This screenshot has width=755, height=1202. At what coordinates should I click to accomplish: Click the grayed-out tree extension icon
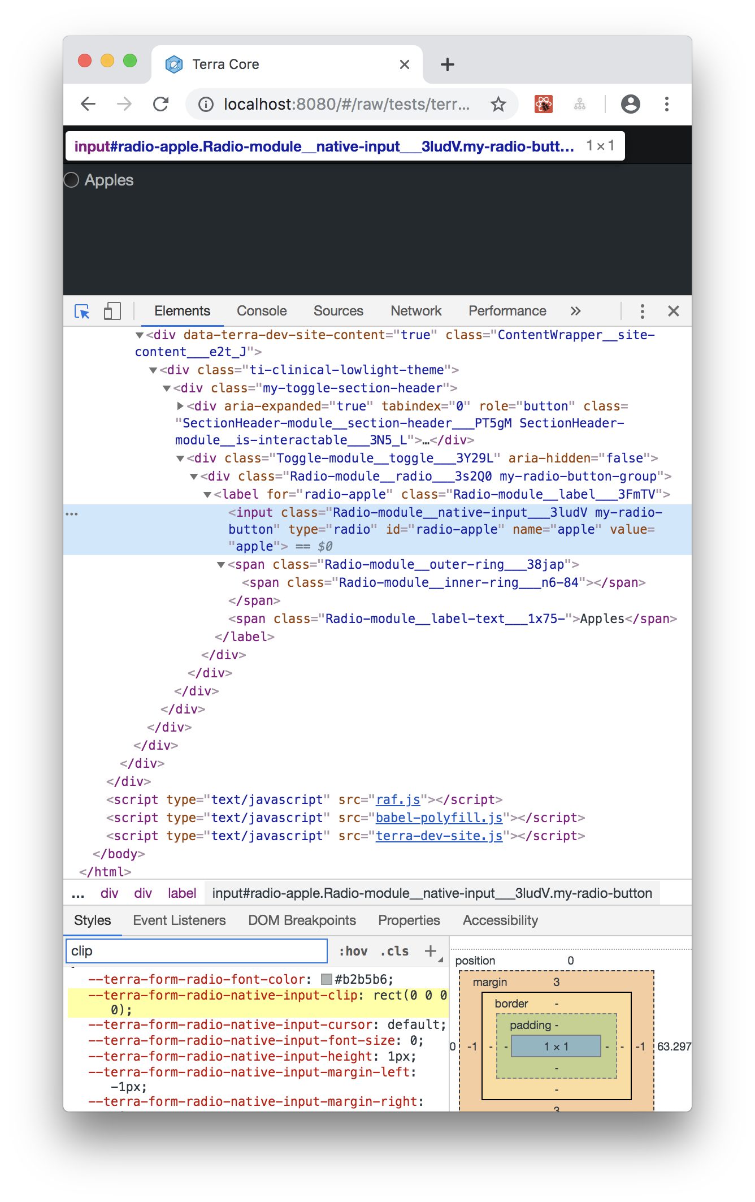coord(580,104)
